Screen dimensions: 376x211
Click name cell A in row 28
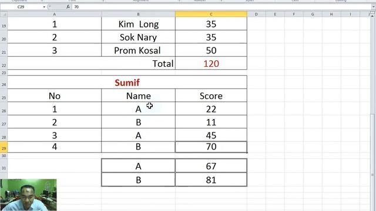[139, 135]
